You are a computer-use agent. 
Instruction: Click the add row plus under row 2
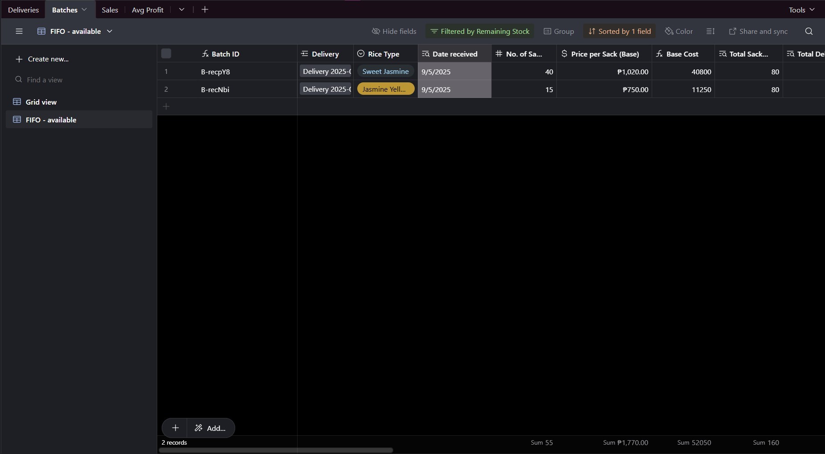click(x=166, y=106)
